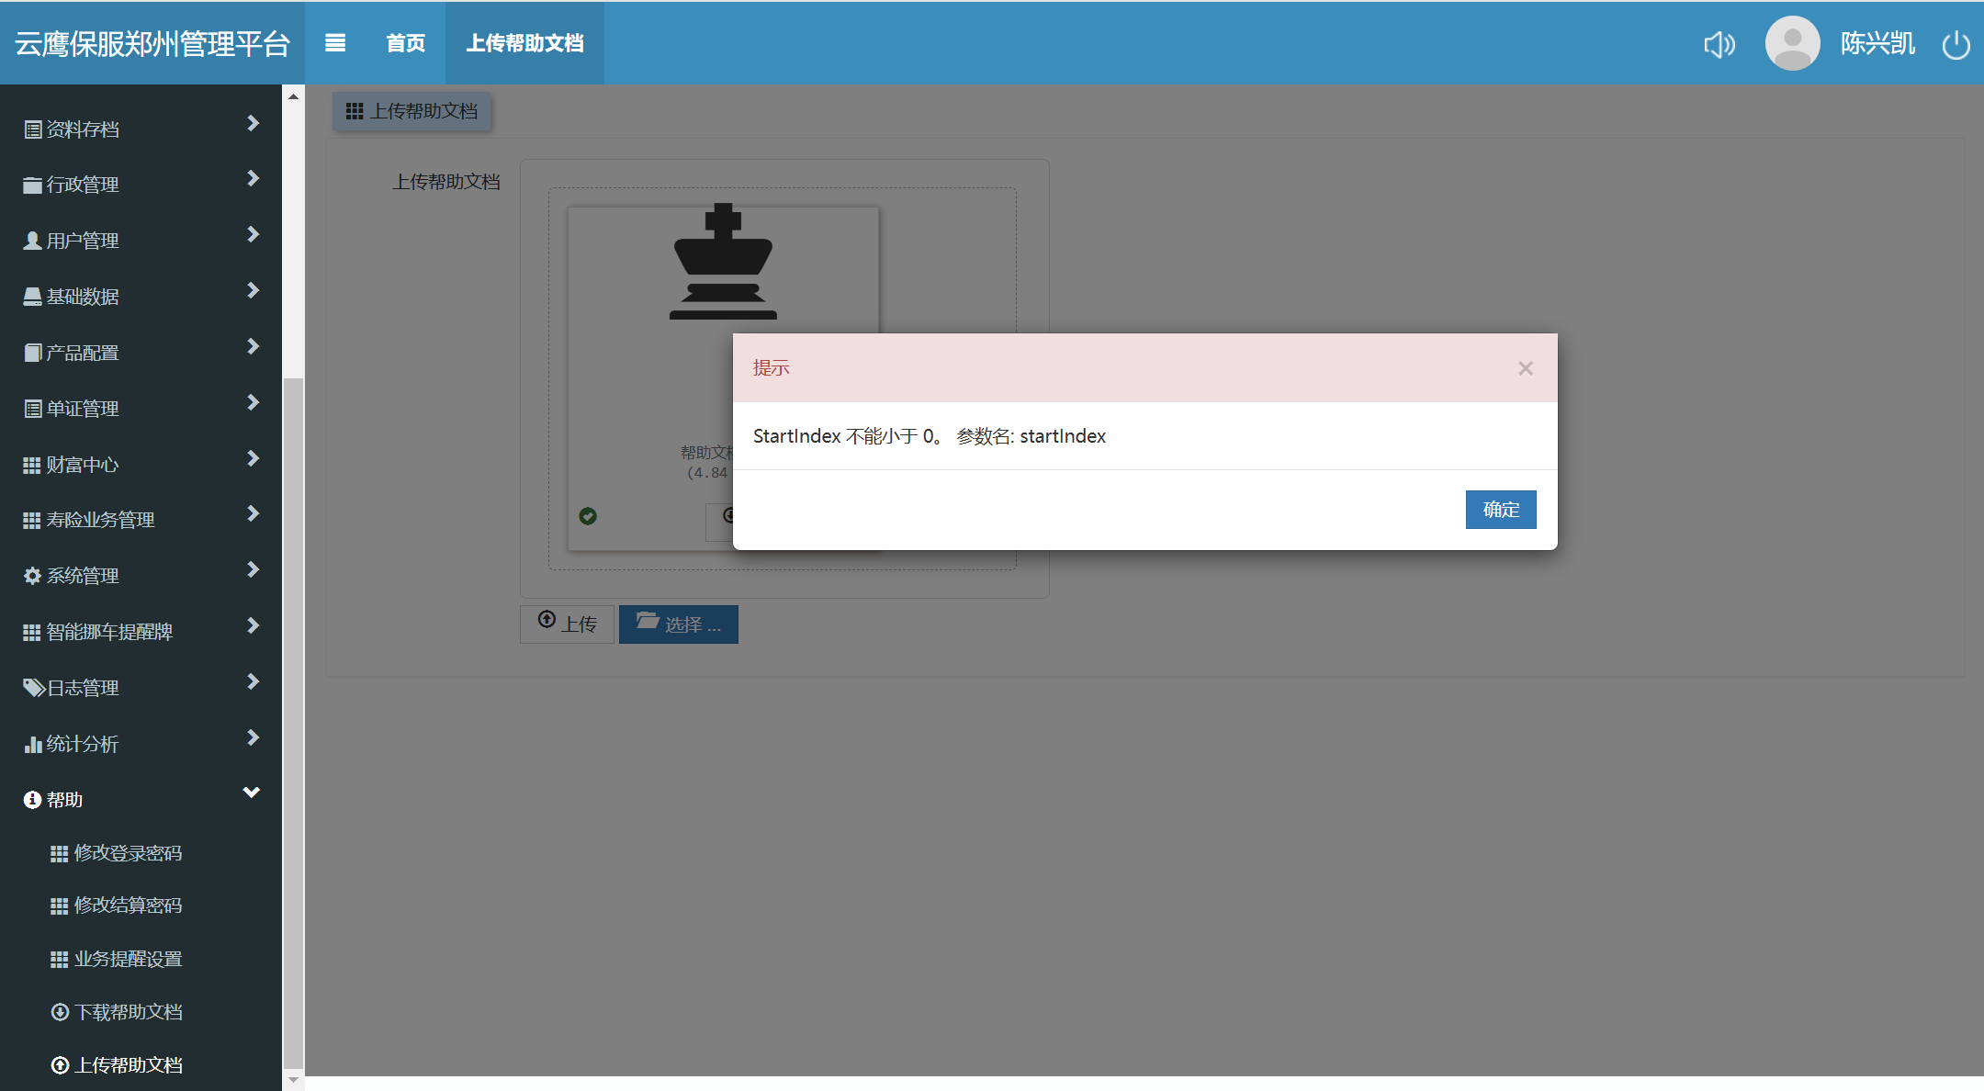Image resolution: width=1984 pixels, height=1091 pixels.
Task: Click the speaker sound icon
Action: (1719, 44)
